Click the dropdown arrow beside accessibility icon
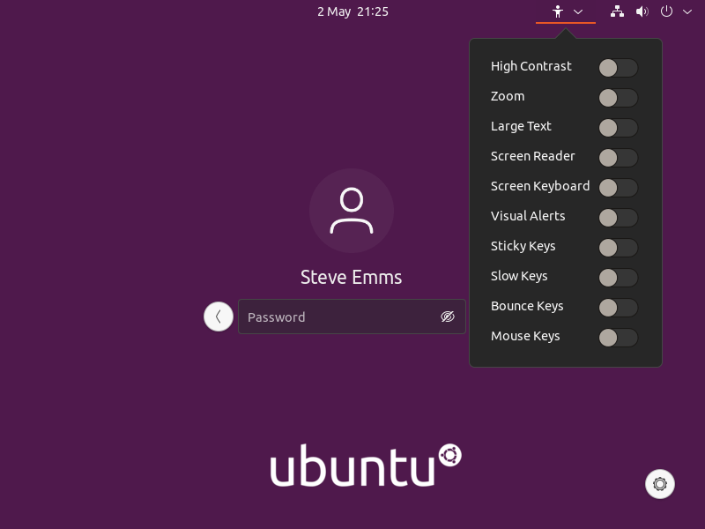 pos(578,12)
